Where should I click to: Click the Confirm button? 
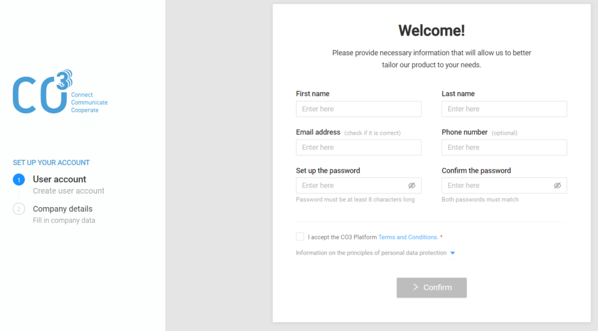click(x=432, y=288)
